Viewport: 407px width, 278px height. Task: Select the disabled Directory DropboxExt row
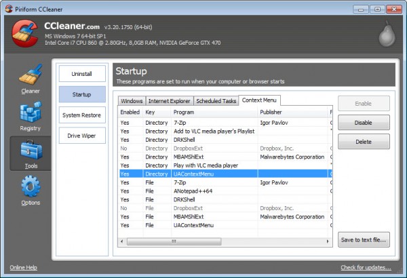coord(225,148)
